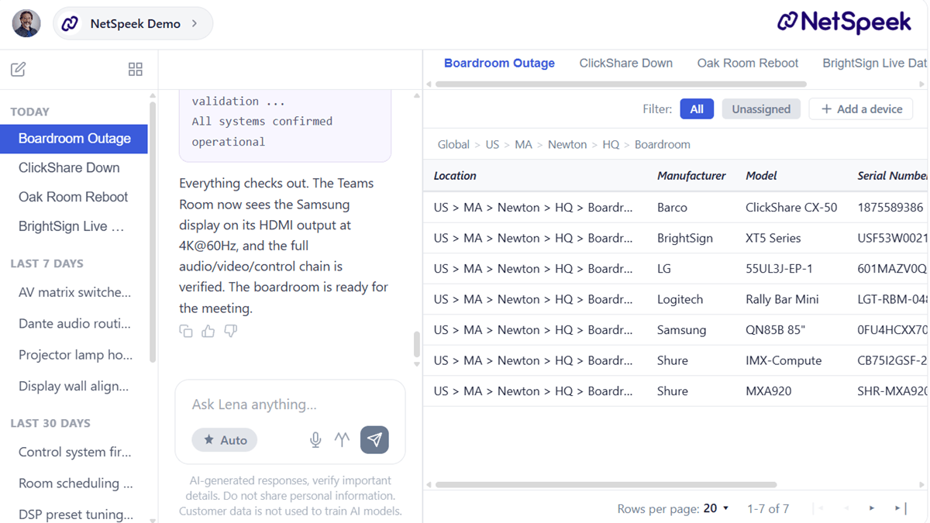Activate the microphone voice input
The image size is (930, 523).
(315, 439)
